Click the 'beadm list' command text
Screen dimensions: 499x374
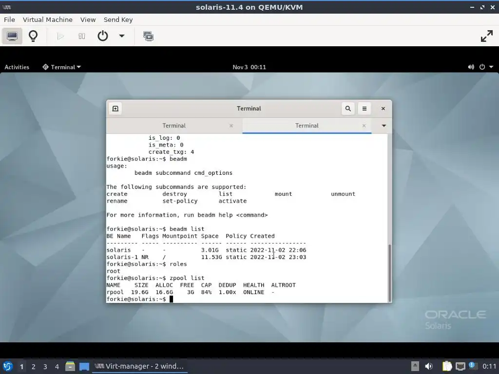point(187,229)
